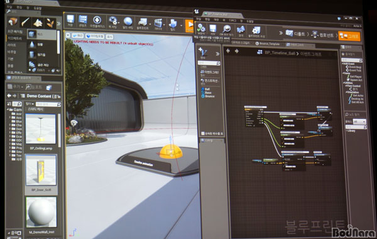
Task: Open the Bounce_Template tab
Action: pos(268,44)
